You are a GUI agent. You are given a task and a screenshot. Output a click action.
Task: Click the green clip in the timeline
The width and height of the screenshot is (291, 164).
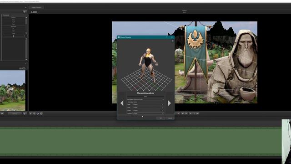click(140, 141)
